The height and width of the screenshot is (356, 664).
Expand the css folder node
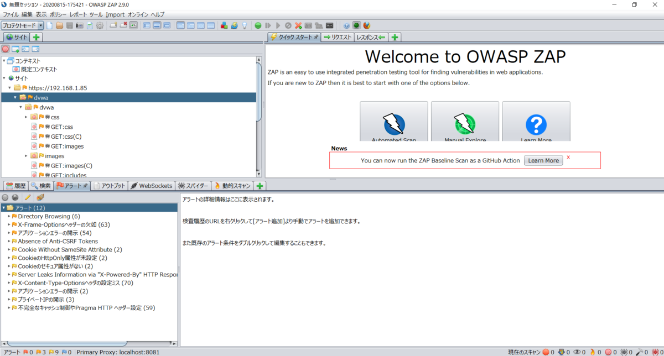pos(26,117)
